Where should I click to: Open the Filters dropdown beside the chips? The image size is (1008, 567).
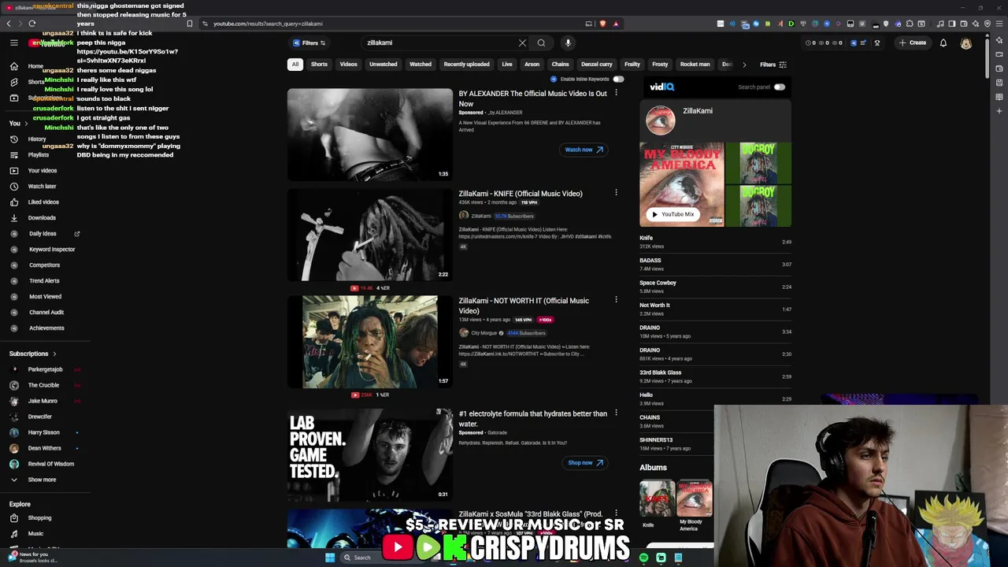773,65
